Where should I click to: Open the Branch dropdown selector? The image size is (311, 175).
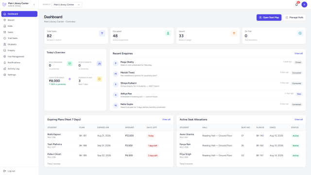click(x=67, y=4)
